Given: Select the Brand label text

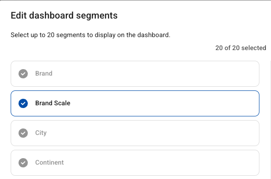Looking at the screenshot, I should 44,73.
